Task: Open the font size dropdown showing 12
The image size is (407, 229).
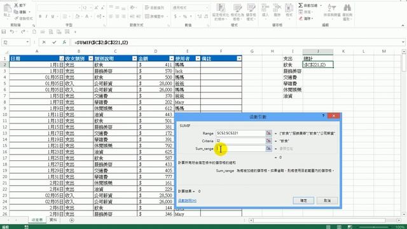Action: coord(91,8)
